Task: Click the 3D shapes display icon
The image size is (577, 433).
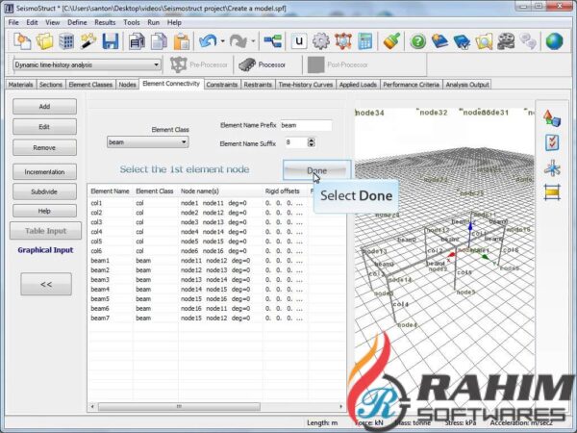Action: 552,118
